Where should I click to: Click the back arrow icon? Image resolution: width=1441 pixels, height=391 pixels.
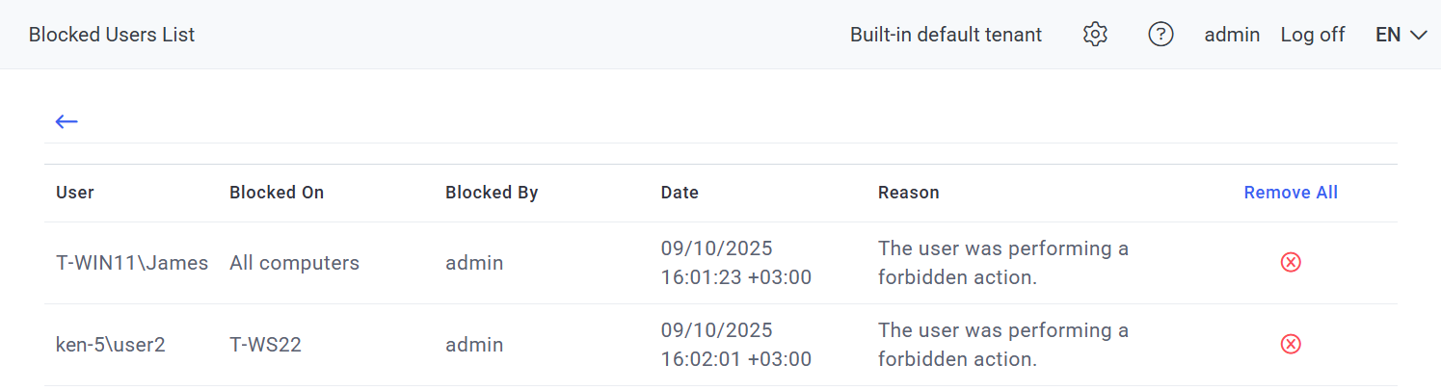click(x=67, y=121)
